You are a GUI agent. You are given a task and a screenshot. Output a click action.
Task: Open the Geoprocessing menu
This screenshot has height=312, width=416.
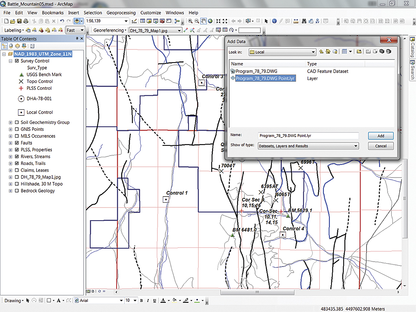[x=121, y=13]
